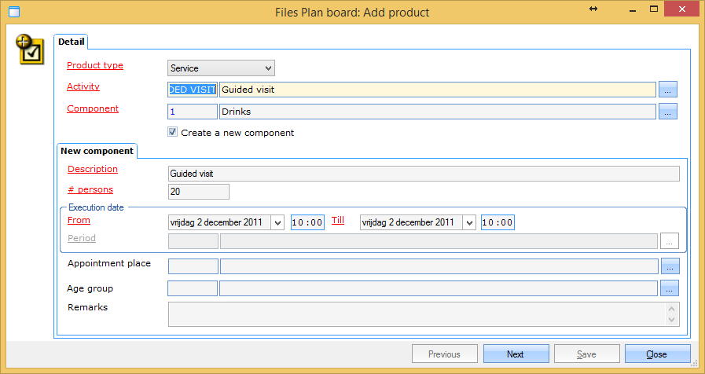Image resolution: width=705 pixels, height=374 pixels.
Task: Click the Description text field
Action: [x=423, y=174]
